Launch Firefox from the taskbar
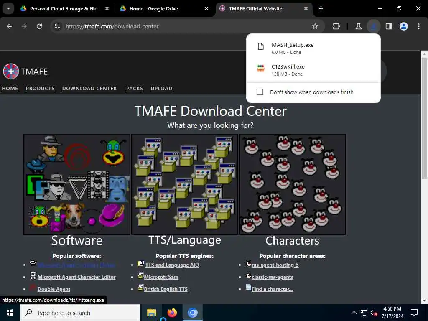Viewport: 428px width, 321px height. [x=172, y=313]
